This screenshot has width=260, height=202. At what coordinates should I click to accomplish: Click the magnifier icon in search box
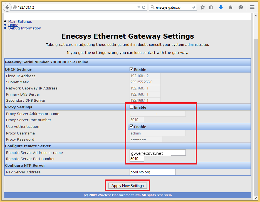[152, 7]
